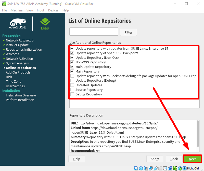Click the 'Recommended: Yes' line in the description

pyautogui.click(x=85, y=151)
